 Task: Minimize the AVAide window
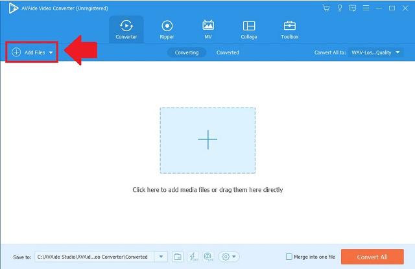click(379, 8)
